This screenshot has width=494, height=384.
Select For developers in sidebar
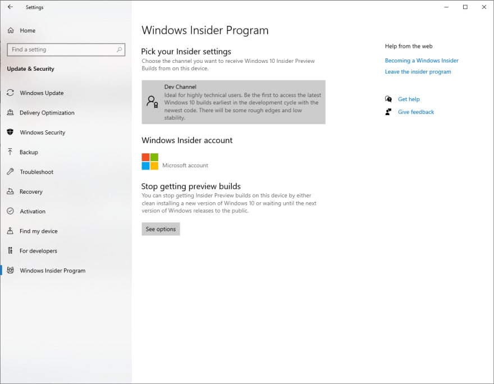[38, 251]
